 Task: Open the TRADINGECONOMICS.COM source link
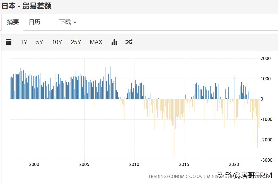point(175,176)
